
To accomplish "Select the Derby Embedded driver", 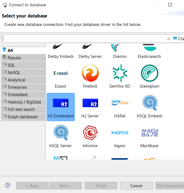I will [x=61, y=52].
